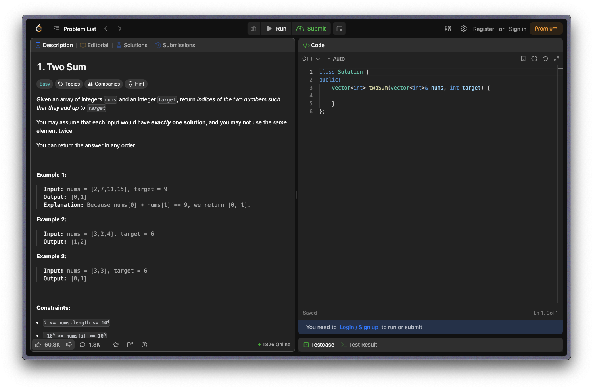
Task: Click Login / Sign up link
Action: point(359,327)
